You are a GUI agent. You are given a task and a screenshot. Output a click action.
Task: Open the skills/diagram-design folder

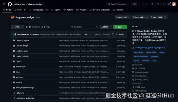(x=25, y=88)
